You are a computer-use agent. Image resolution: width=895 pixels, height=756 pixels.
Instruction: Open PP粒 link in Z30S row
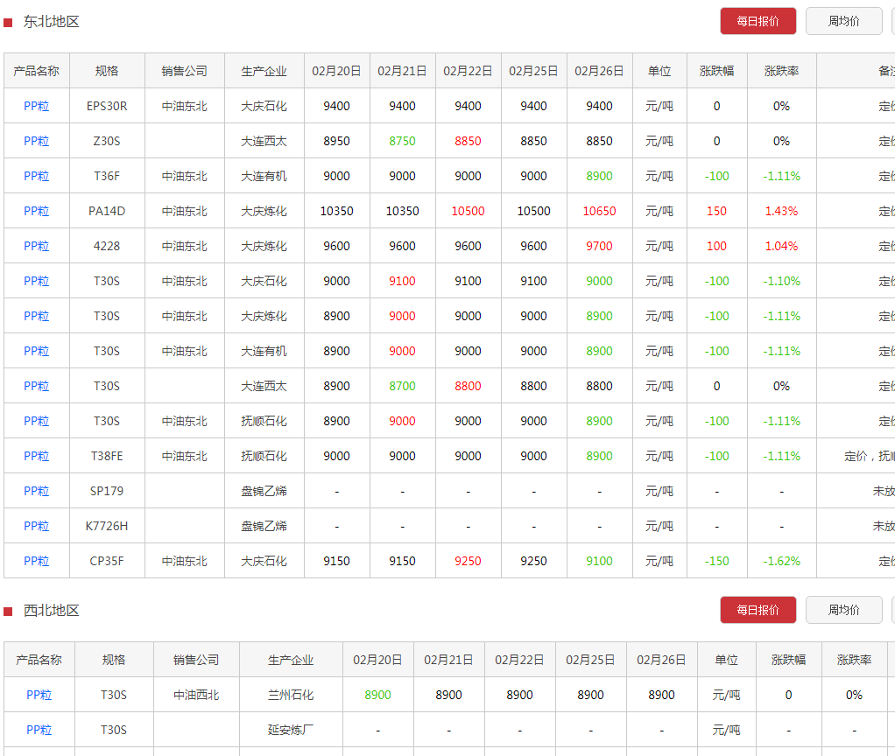(x=37, y=141)
